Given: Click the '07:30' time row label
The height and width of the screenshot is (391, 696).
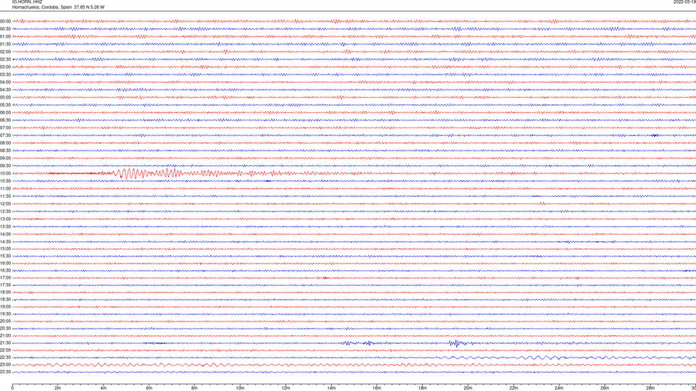Looking at the screenshot, I should coord(5,135).
